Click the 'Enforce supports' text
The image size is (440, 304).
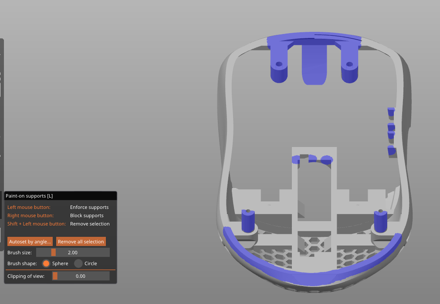(x=89, y=207)
